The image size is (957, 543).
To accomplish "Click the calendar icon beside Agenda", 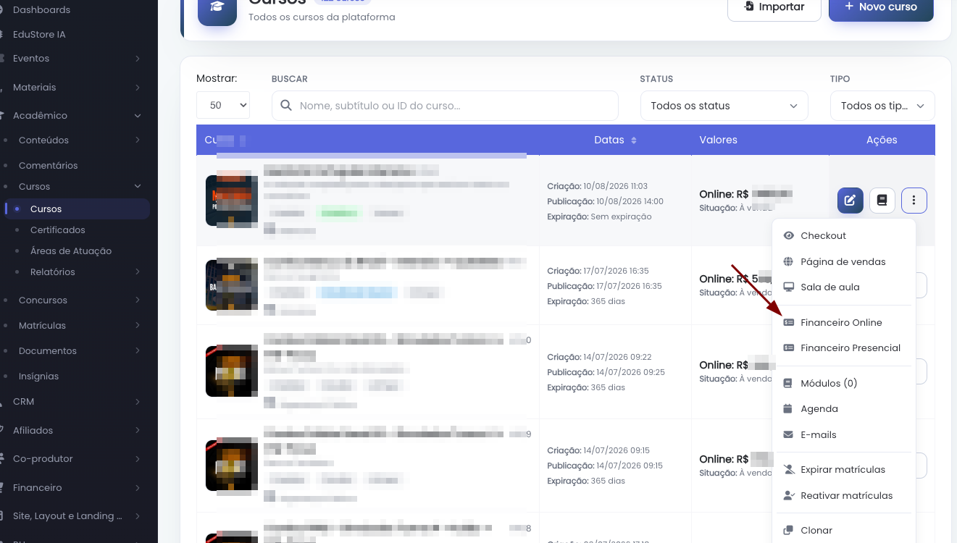I will (x=789, y=409).
